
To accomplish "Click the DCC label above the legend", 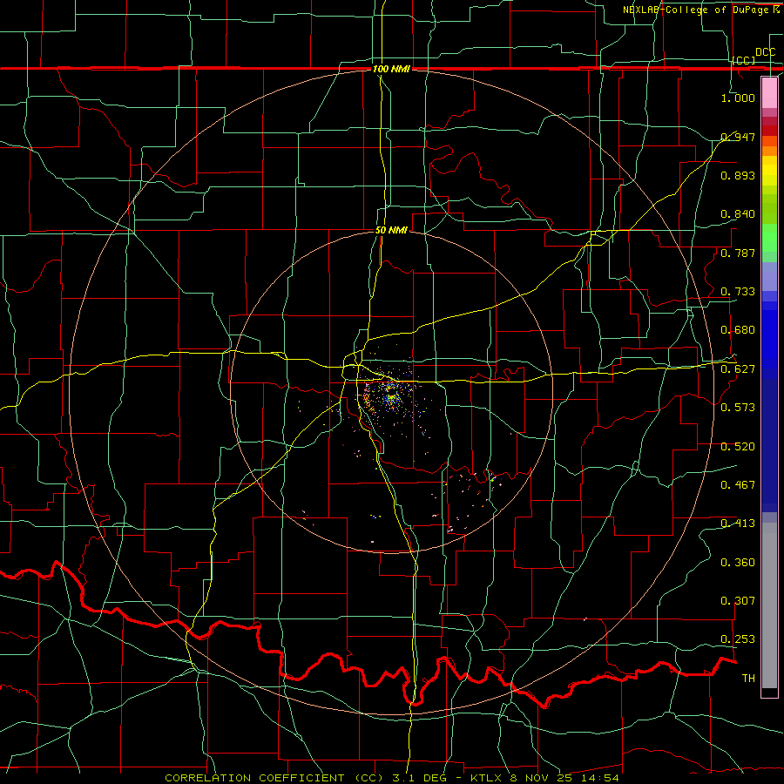I will [765, 52].
